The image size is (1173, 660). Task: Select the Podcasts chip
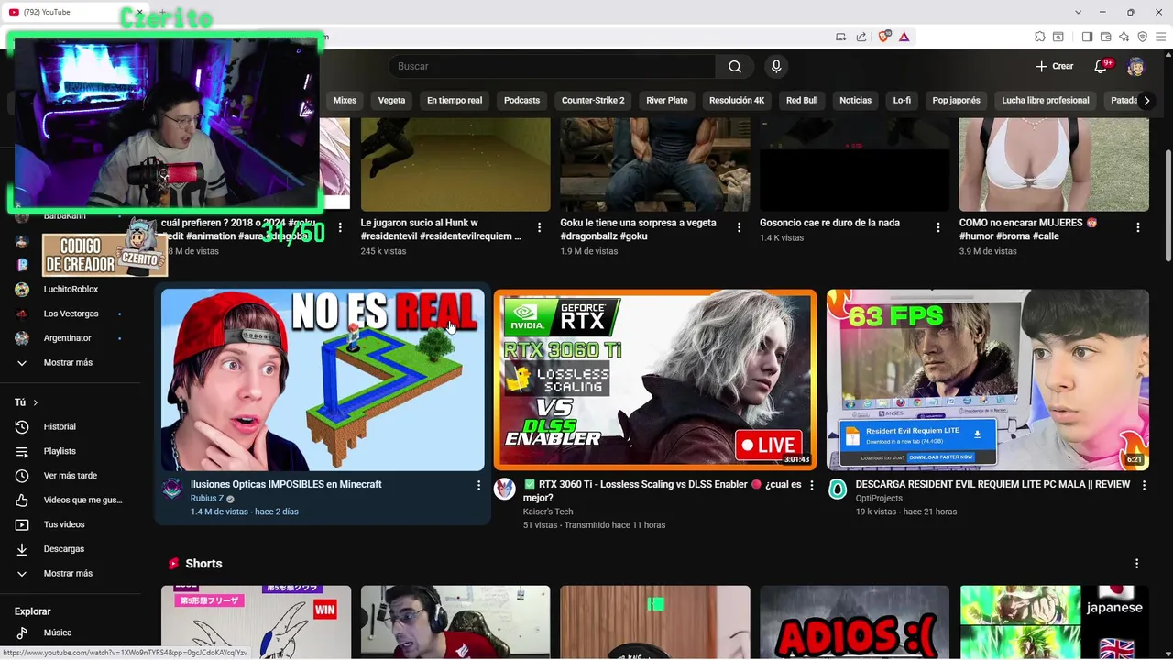point(521,101)
